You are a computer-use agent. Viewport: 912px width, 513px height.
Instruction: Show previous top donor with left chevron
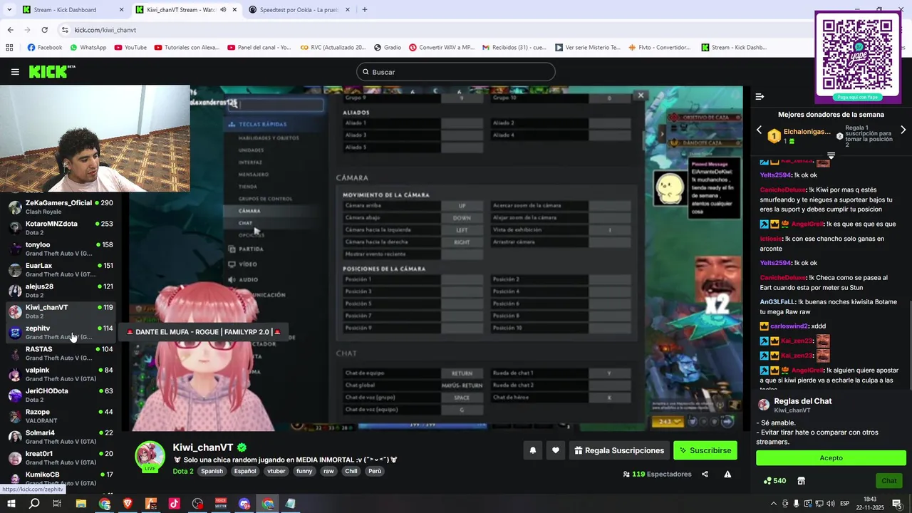[759, 130]
